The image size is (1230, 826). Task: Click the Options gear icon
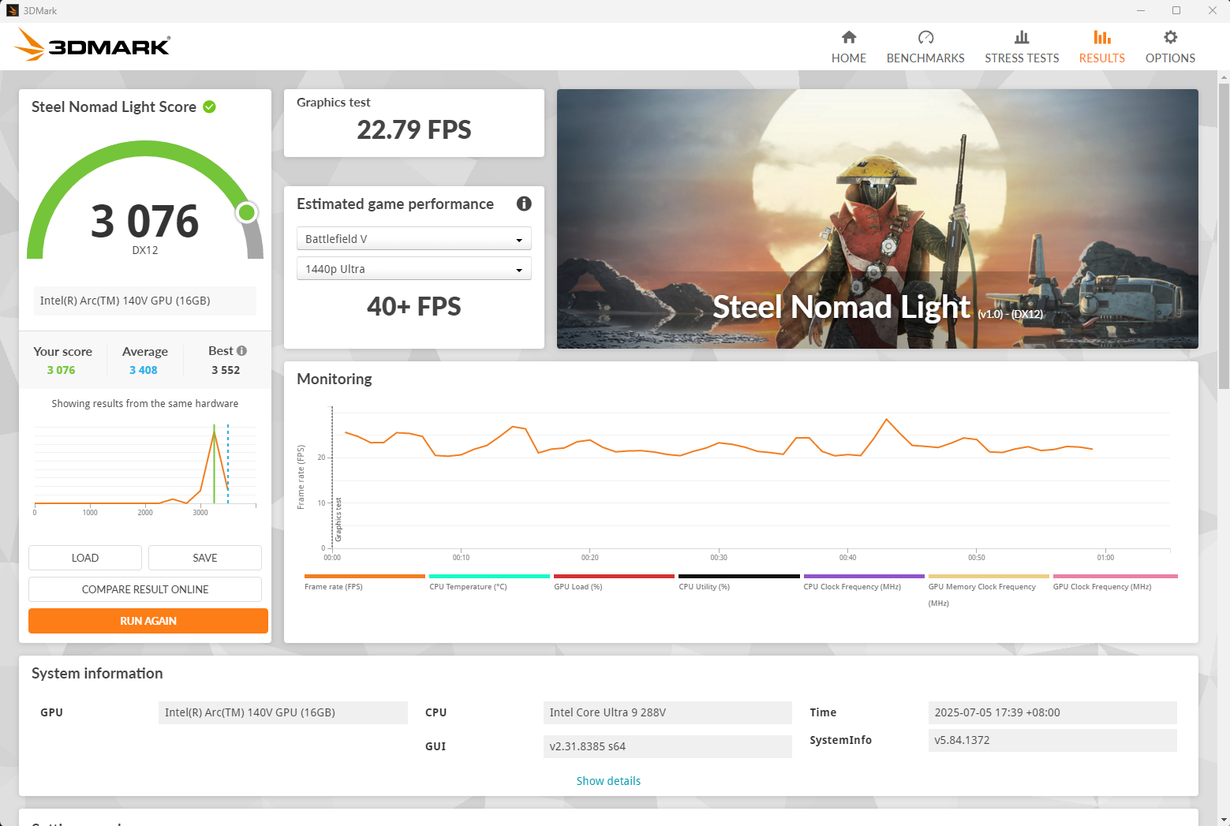(x=1170, y=37)
